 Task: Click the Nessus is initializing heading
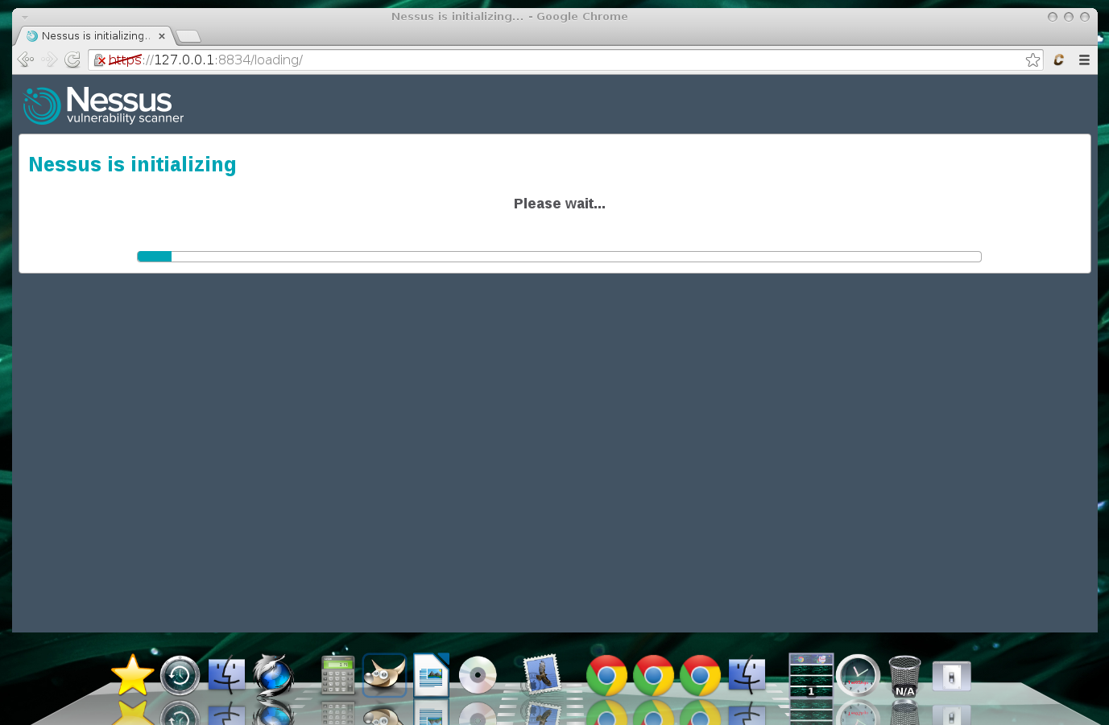click(x=132, y=164)
